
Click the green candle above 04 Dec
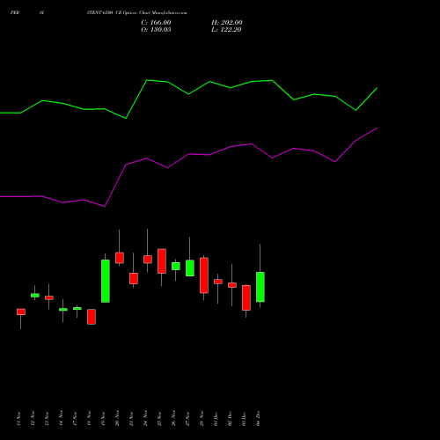click(x=260, y=287)
